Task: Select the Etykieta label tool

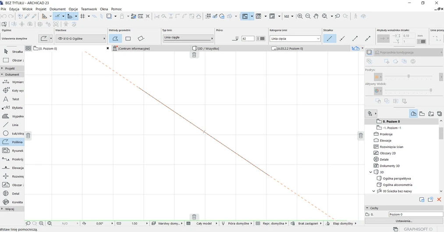Action: [12, 108]
